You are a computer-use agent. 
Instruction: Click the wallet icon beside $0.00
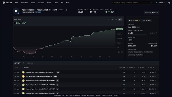pyautogui.click(x=156, y=3)
